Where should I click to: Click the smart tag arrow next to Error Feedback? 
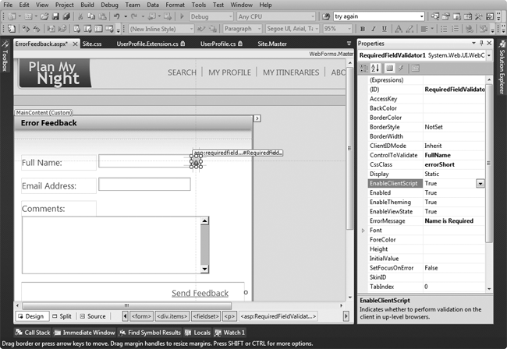click(257, 118)
